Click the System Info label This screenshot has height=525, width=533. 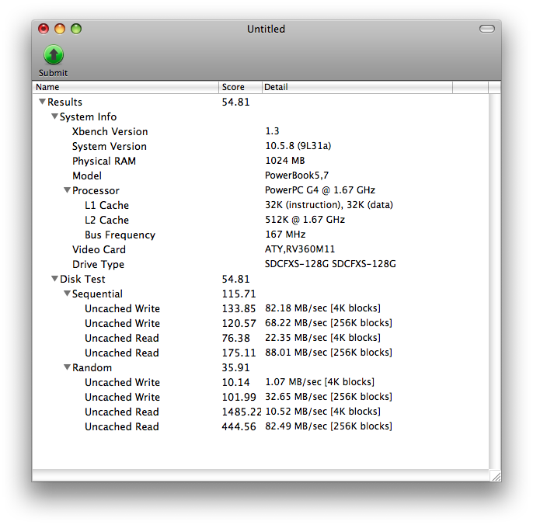88,116
